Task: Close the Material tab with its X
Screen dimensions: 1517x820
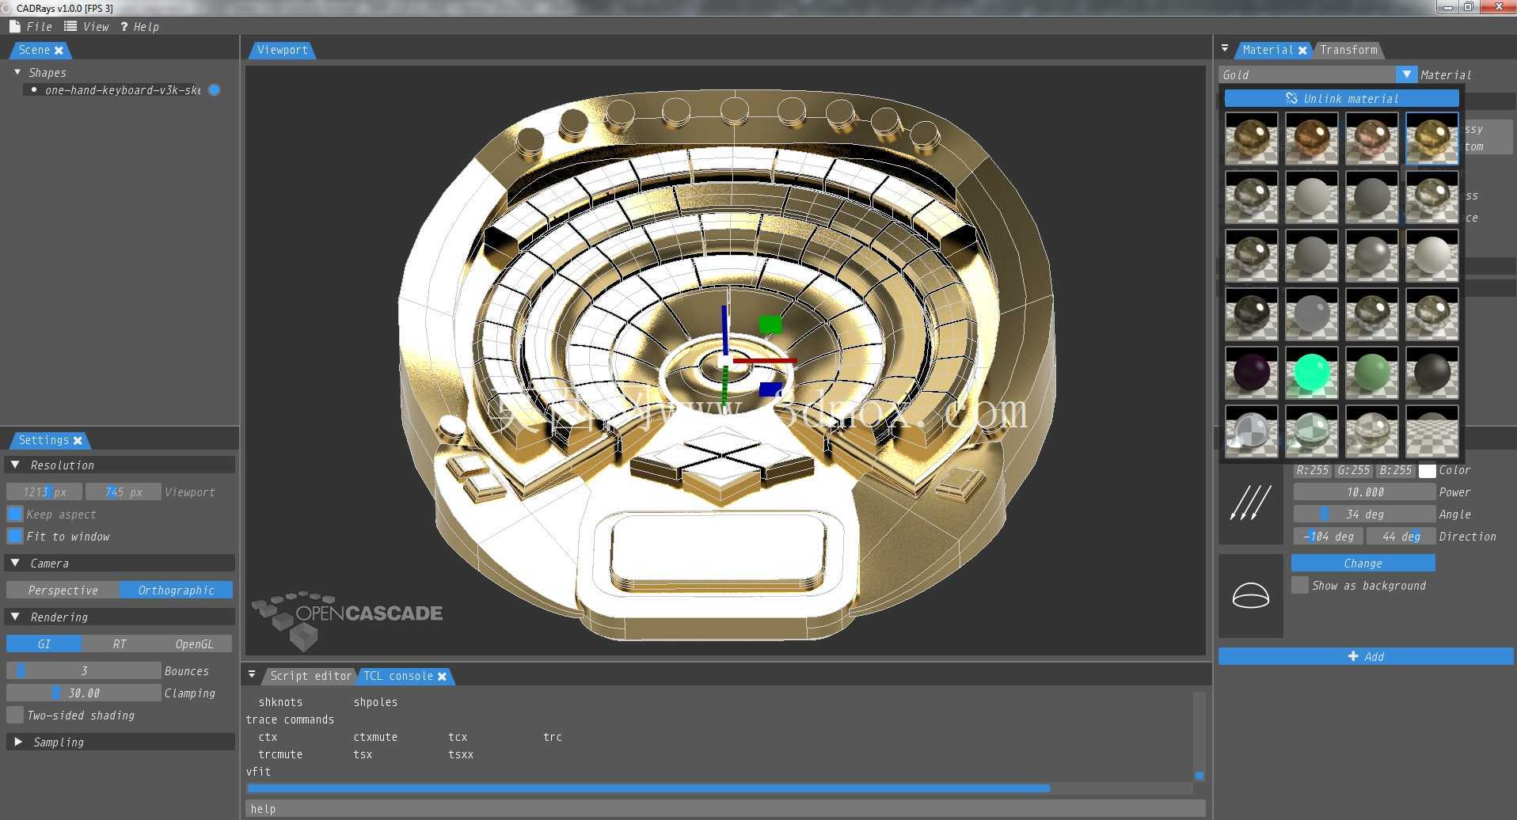Action: tap(1302, 50)
